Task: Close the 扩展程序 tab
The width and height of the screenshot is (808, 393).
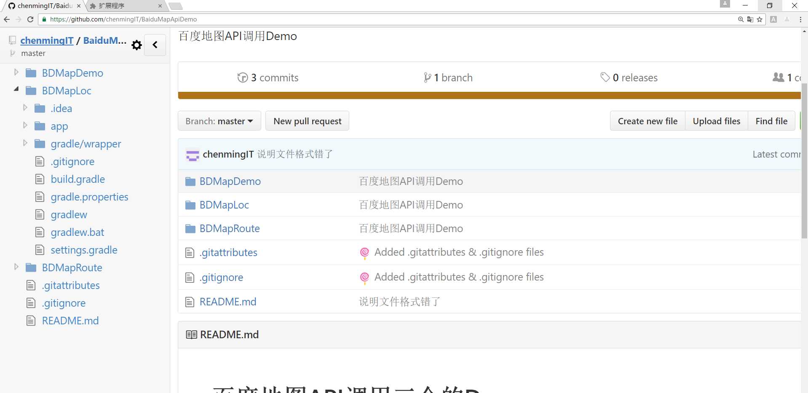Action: coord(160,6)
